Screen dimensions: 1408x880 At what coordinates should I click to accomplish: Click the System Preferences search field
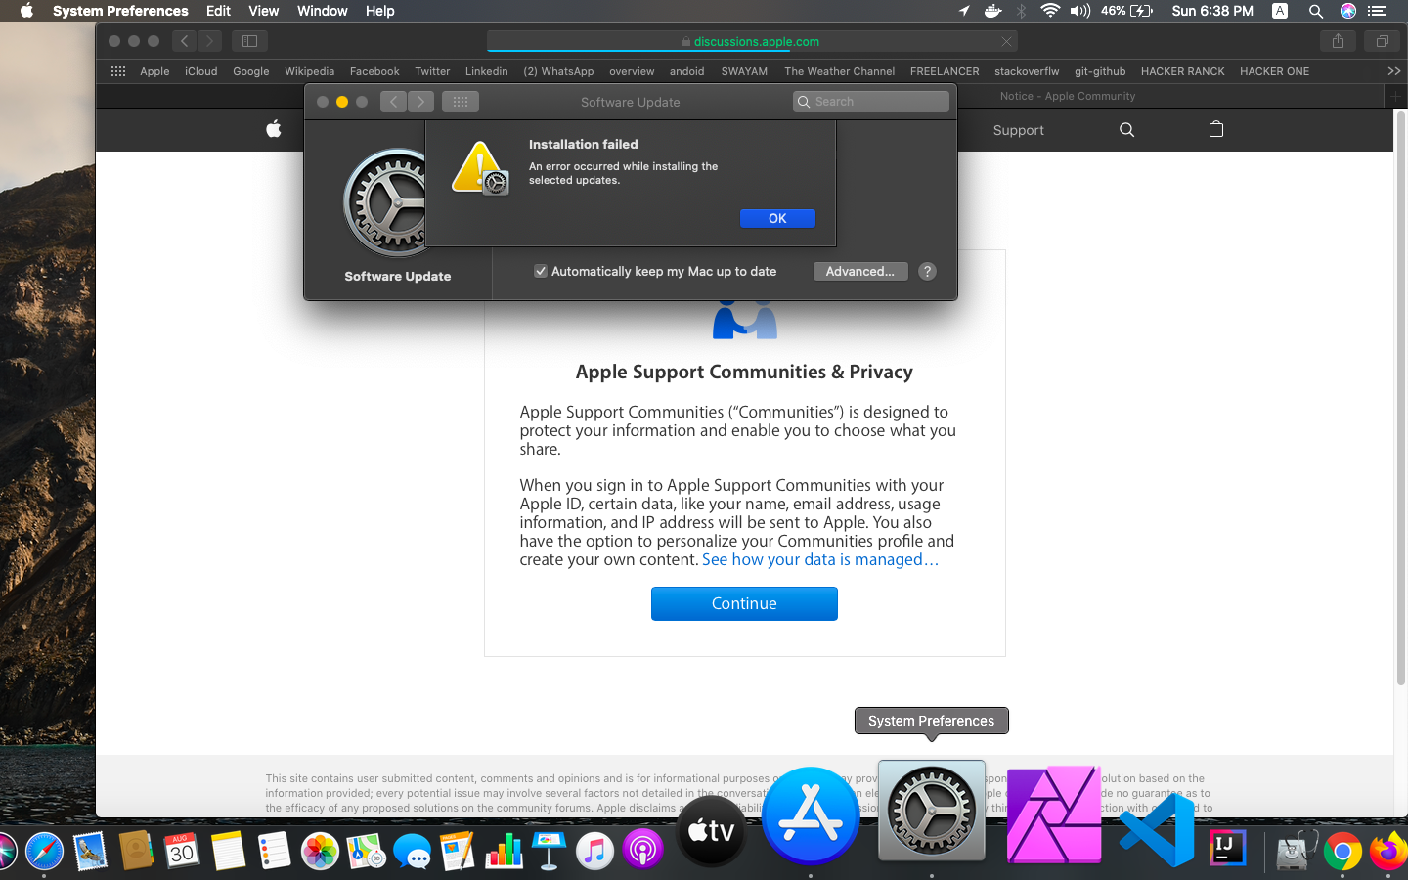point(871,102)
